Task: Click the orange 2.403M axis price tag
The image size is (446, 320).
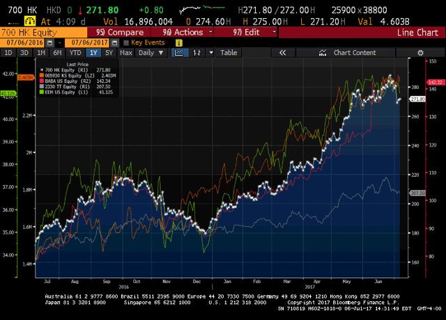Action: pos(26,77)
